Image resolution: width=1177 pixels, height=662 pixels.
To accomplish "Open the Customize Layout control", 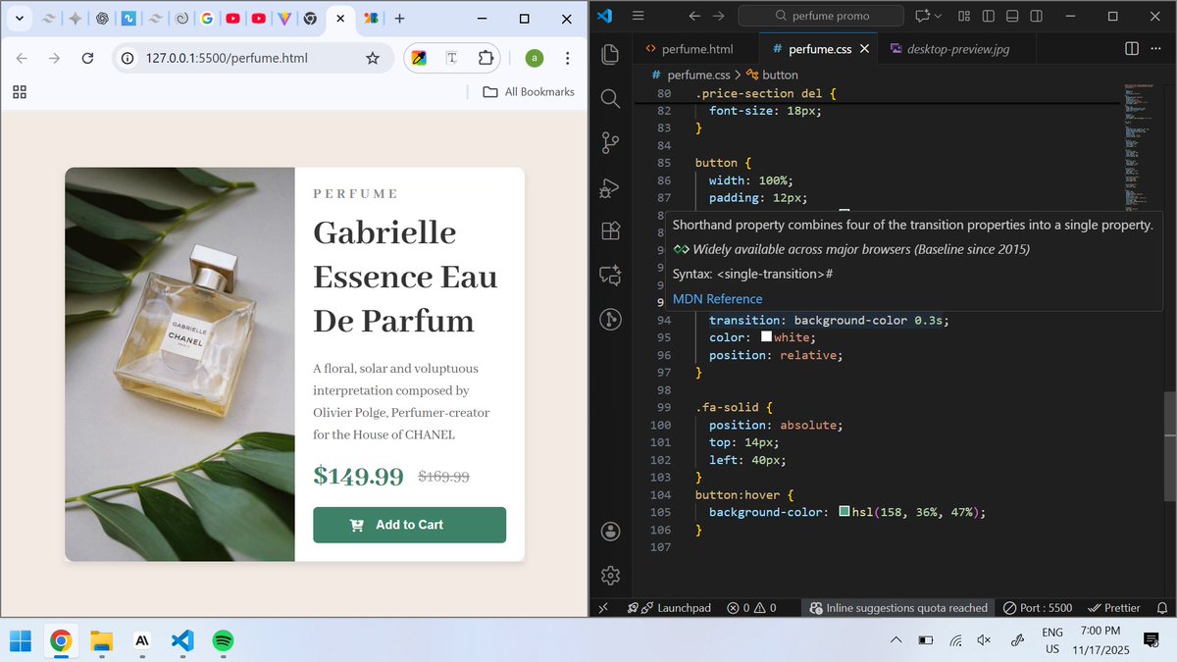I will tap(964, 16).
